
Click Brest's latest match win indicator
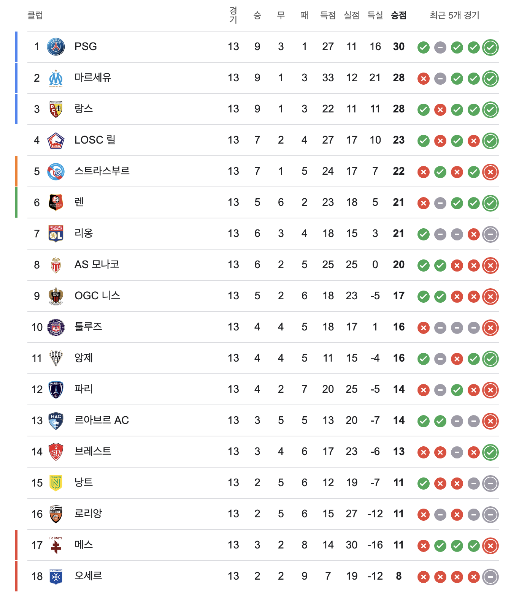pos(490,452)
